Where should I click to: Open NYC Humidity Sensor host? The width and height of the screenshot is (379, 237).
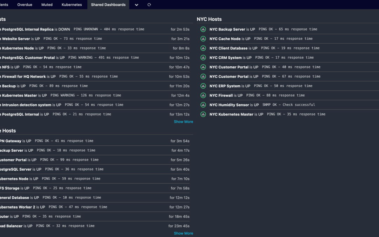(229, 105)
